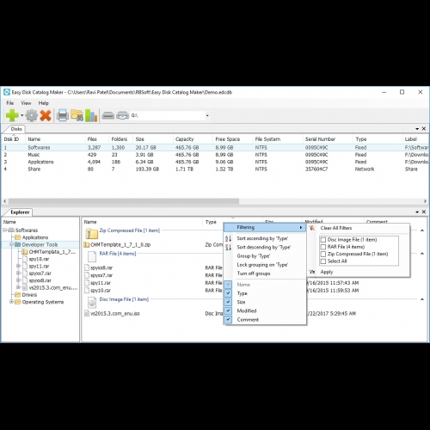
Task: Collapse the Softwares tree node
Action: [x=5, y=230]
